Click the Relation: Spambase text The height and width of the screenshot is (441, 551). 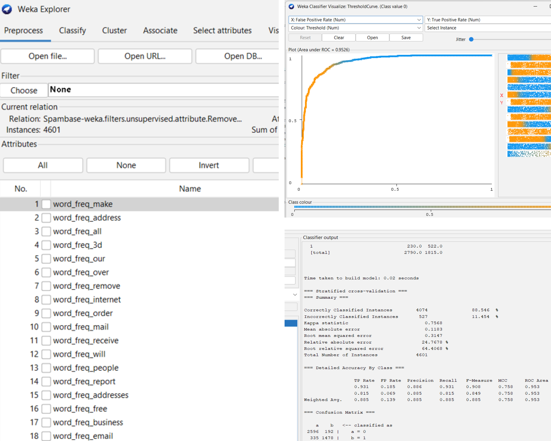click(x=125, y=119)
